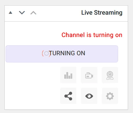Click the loading spinner inside the button
This screenshot has height=113, width=133.
(46, 53)
